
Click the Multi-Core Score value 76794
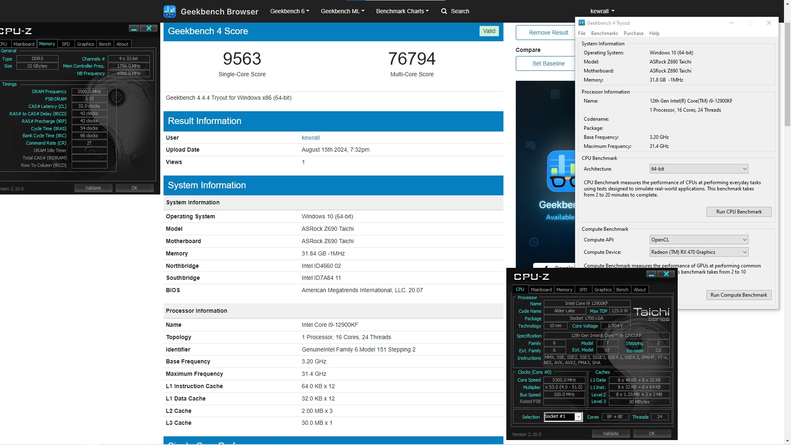click(412, 59)
